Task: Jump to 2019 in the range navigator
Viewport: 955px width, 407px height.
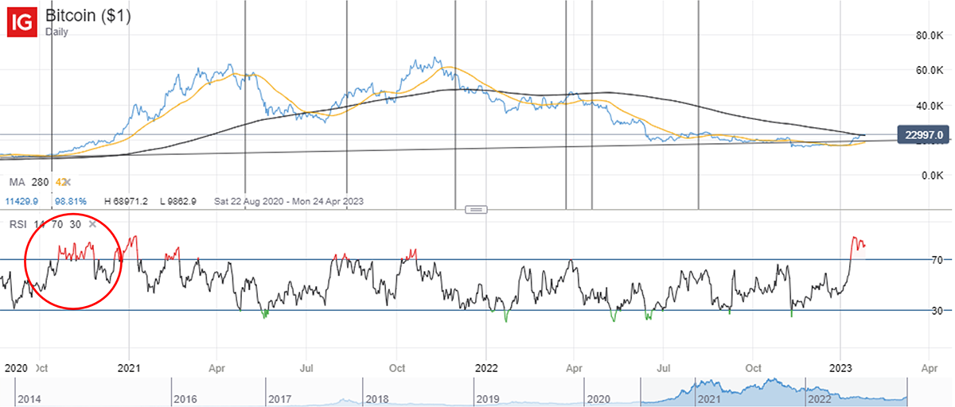Action: [489, 398]
